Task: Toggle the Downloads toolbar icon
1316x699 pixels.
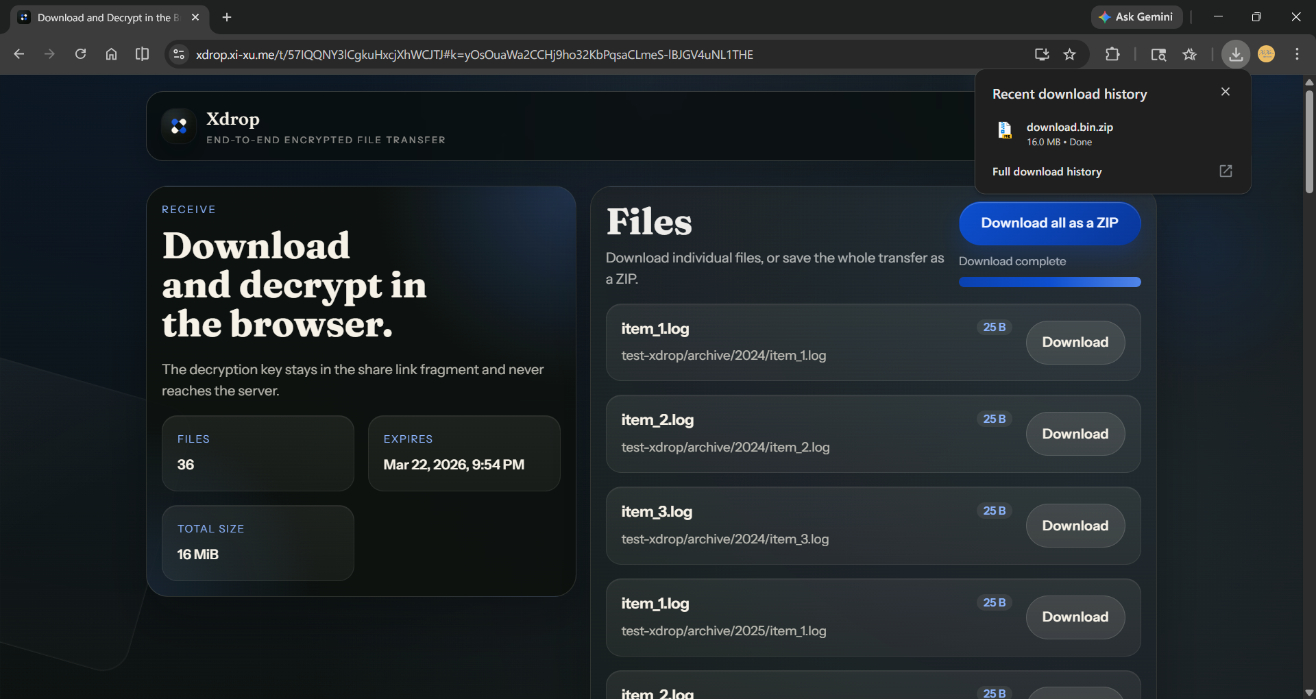Action: 1236,54
